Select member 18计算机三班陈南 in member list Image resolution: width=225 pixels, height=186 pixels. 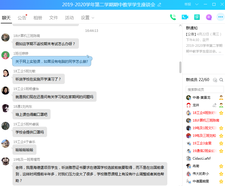click(206, 120)
